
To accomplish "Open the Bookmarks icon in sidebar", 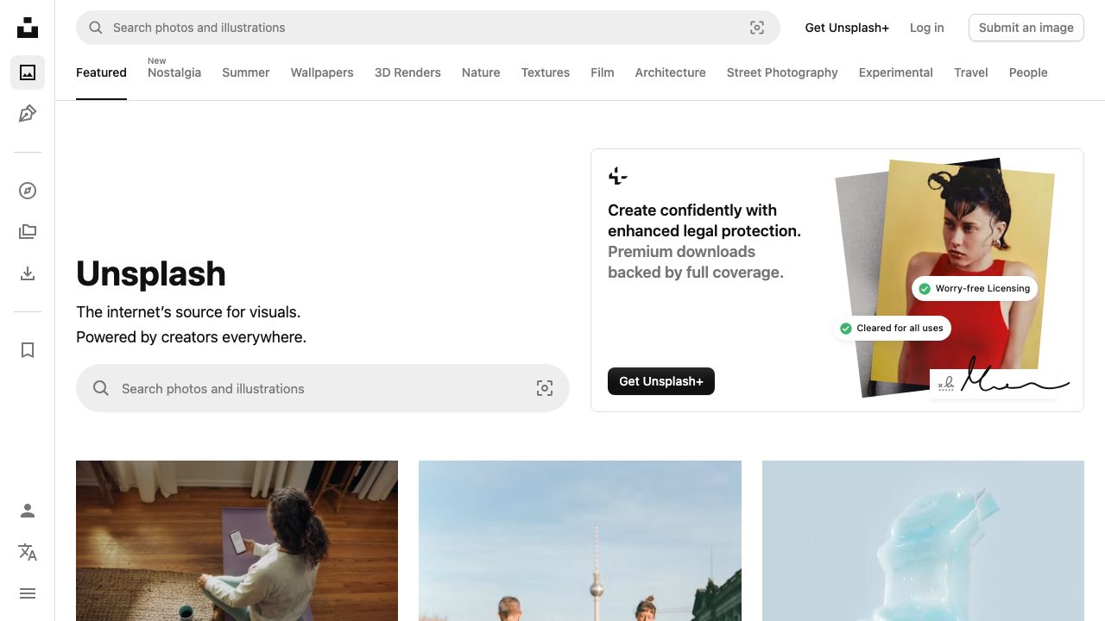I will point(28,350).
